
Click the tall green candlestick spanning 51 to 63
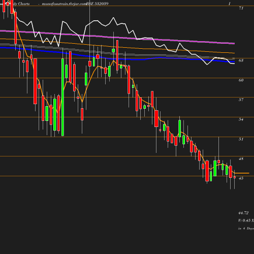[62, 97]
